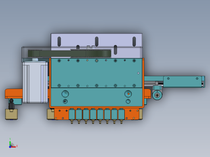Screen dimensions: 210x157
Task: Click the large driven pulley under belt cover
Action: pyautogui.click(x=91, y=54)
